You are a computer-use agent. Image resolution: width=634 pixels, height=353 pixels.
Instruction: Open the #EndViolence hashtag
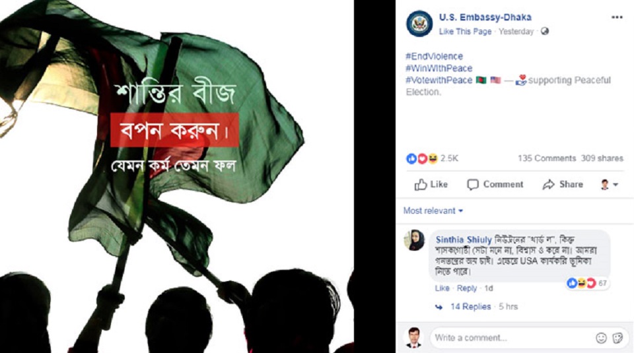tap(435, 56)
